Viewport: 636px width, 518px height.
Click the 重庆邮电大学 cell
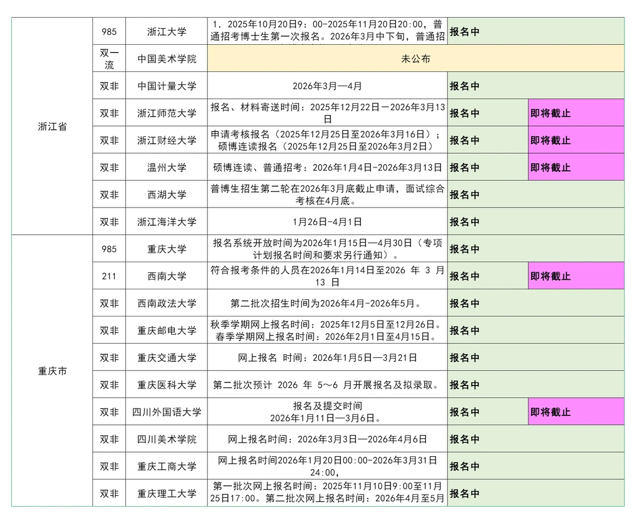166,331
